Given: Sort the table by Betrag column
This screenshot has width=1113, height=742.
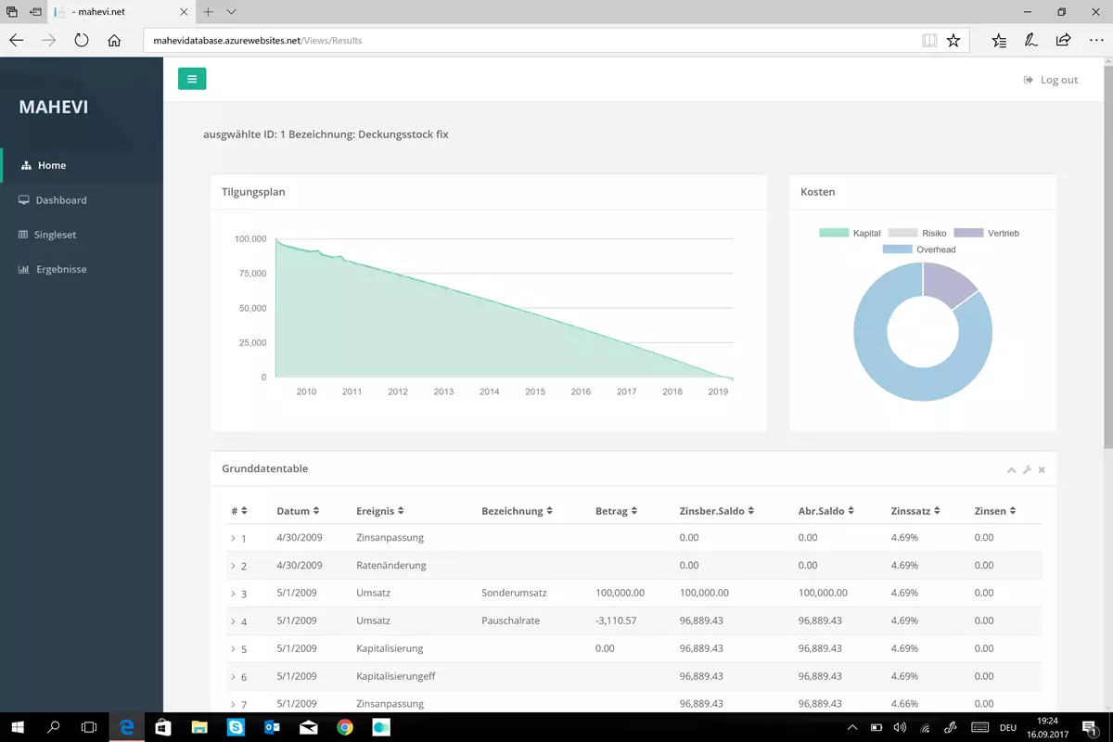Looking at the screenshot, I should [617, 510].
